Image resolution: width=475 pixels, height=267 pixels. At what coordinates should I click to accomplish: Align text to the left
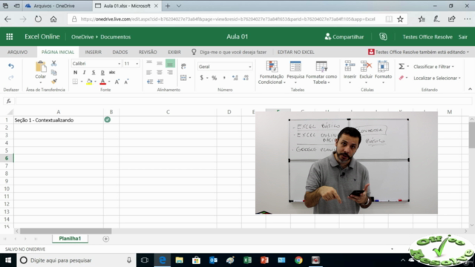(x=149, y=73)
